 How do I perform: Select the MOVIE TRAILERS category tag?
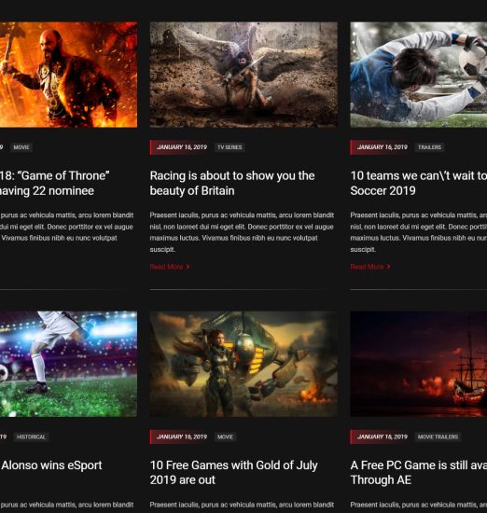point(438,437)
